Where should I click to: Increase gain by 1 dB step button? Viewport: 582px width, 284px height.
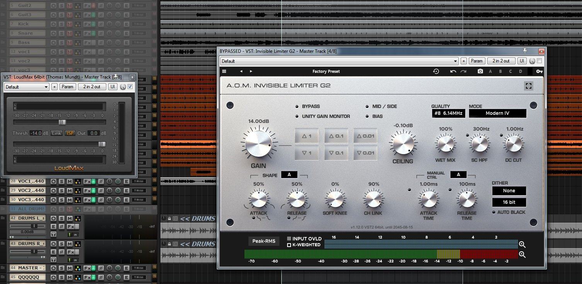[307, 136]
